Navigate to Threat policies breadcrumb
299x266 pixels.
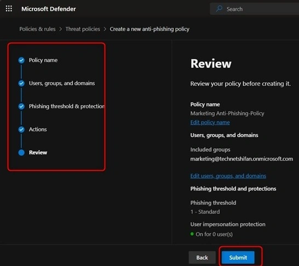pos(83,29)
